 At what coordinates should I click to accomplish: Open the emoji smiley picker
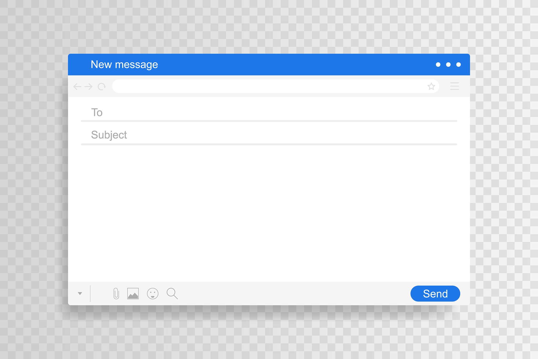click(x=153, y=294)
